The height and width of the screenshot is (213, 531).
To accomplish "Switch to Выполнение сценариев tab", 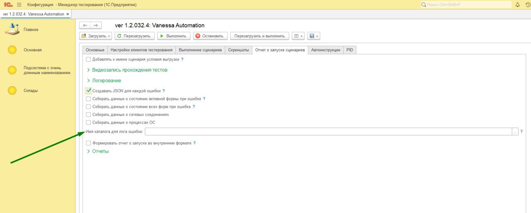I will point(200,50).
